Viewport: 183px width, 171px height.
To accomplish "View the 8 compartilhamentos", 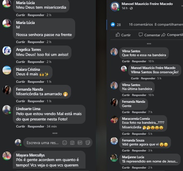I will tap(169, 24).
